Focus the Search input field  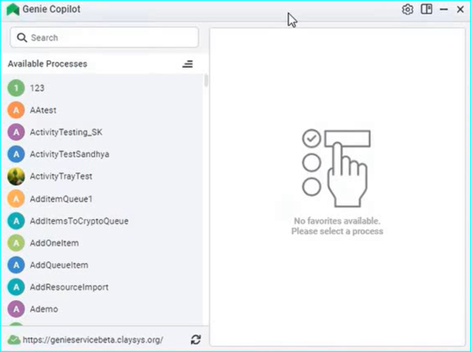pyautogui.click(x=104, y=38)
